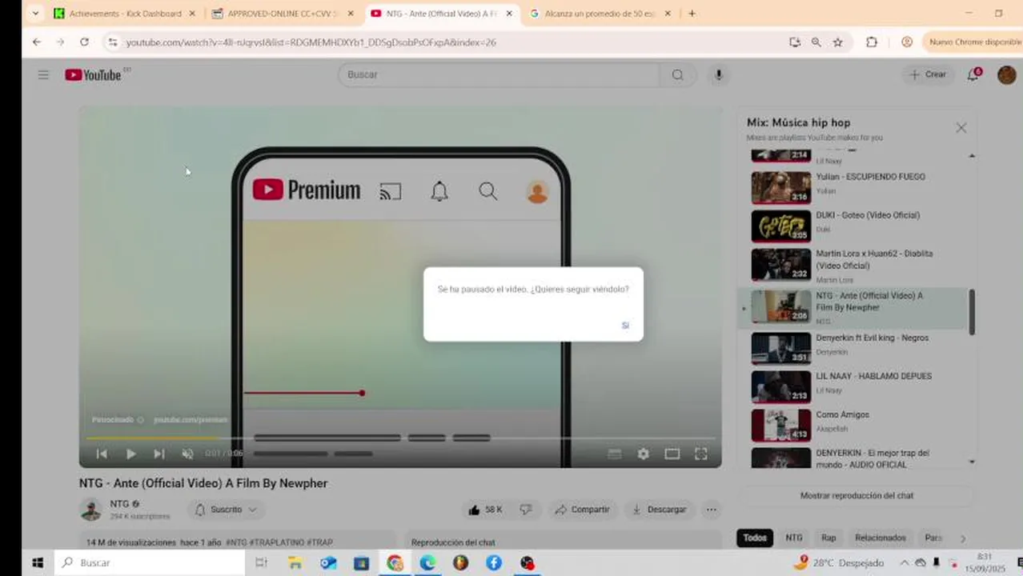
Task: Show chat replay with Mostrar reproducción del chat
Action: pos(857,495)
